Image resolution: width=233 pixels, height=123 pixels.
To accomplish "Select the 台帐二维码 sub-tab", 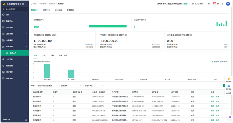I will pyautogui.click(x=63, y=55).
